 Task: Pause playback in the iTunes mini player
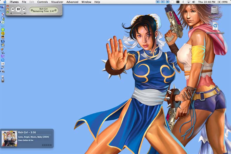click(18, 9)
